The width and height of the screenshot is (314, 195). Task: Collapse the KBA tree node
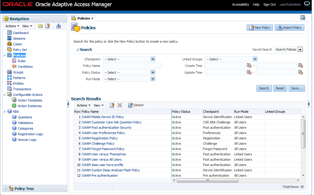(x=4, y=112)
